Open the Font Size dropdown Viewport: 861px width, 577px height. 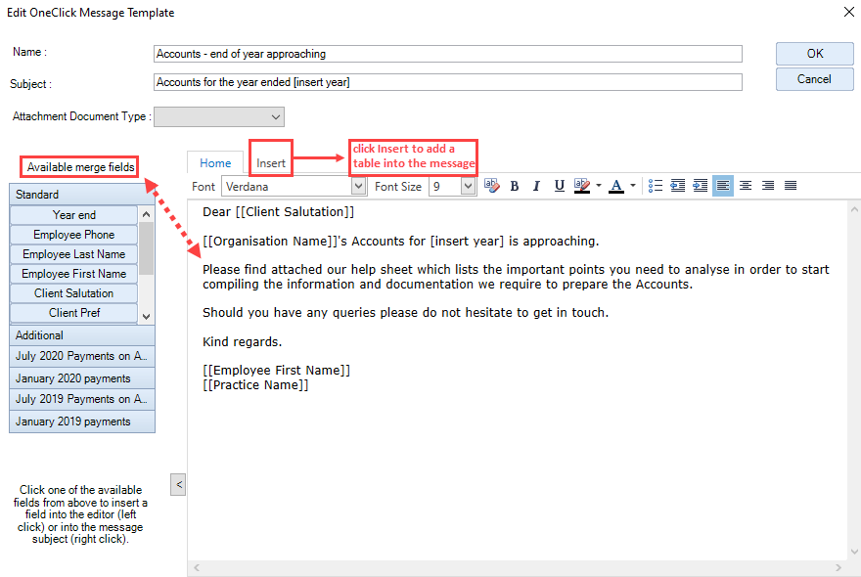(468, 186)
